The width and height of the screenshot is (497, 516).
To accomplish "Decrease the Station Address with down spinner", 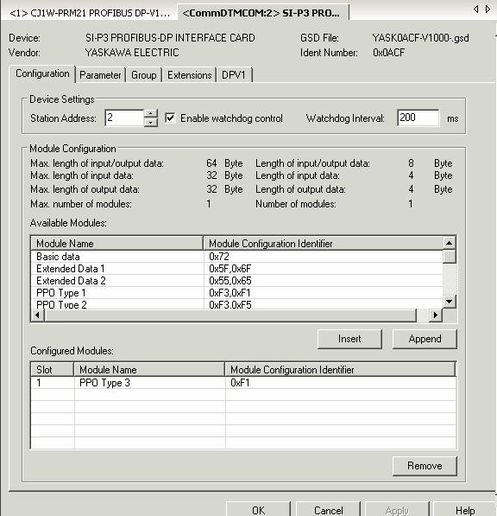I will [151, 122].
